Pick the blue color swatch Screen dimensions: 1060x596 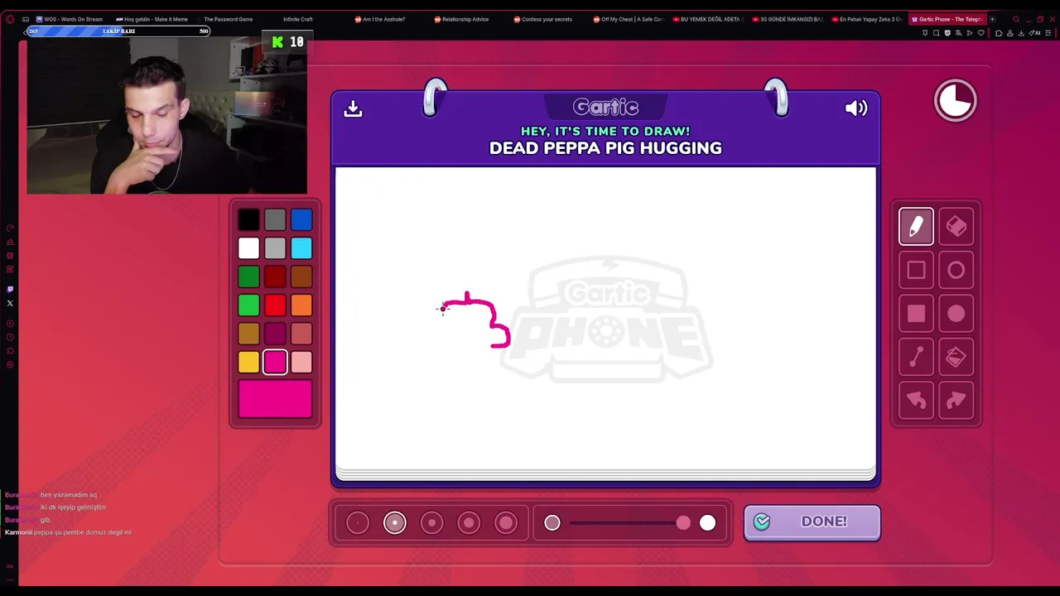pos(301,219)
